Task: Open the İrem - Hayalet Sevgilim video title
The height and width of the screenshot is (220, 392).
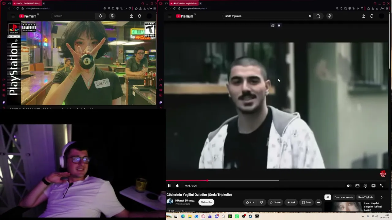Action: [x=373, y=207]
